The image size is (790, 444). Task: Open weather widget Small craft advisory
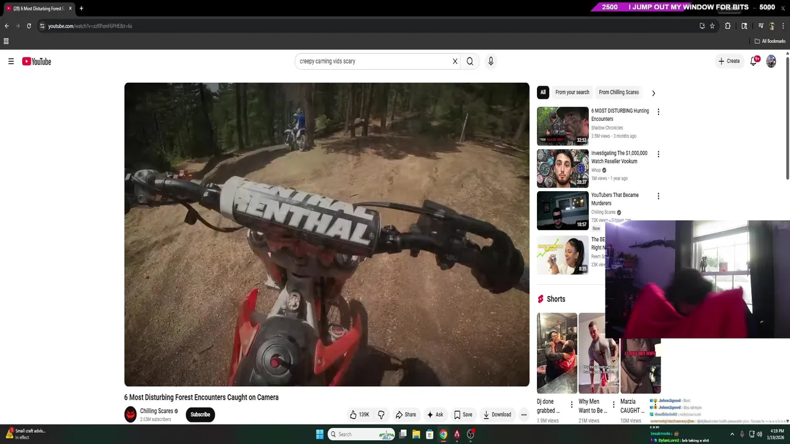coord(25,434)
